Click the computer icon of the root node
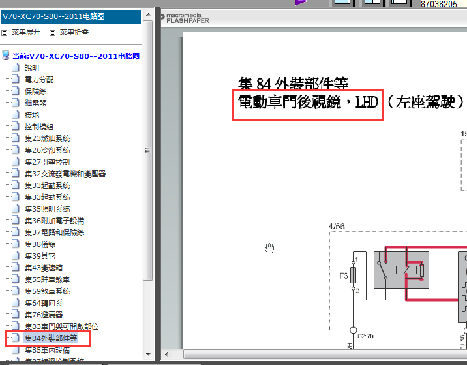The width and height of the screenshot is (467, 365). [x=6, y=55]
